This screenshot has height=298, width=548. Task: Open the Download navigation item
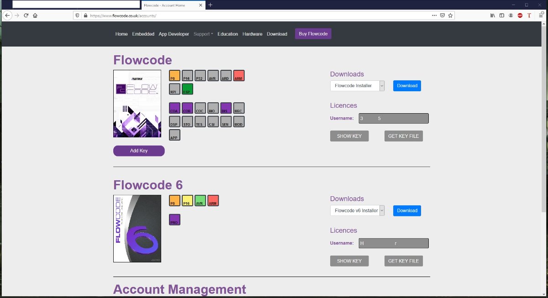pos(277,34)
